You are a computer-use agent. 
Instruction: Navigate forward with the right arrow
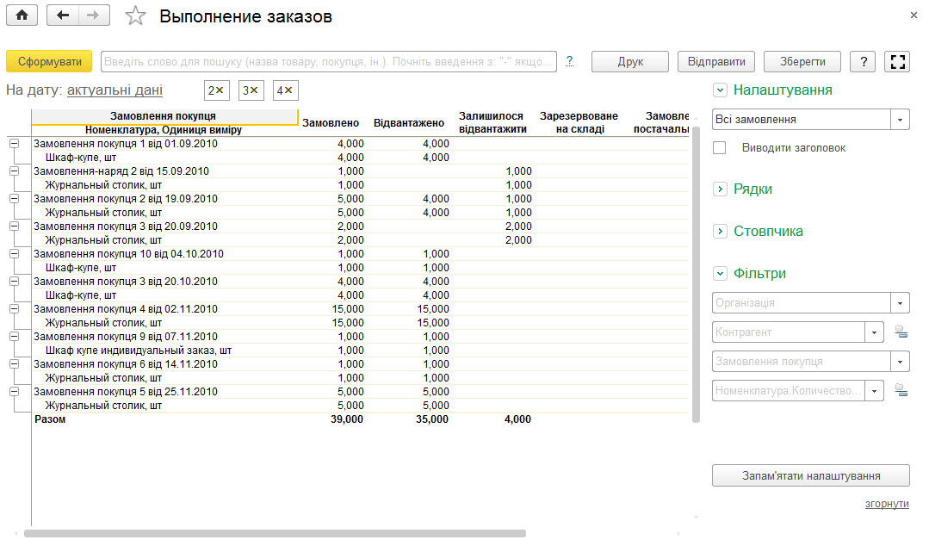click(x=94, y=16)
